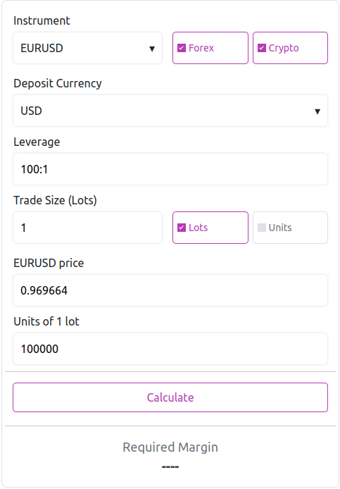Click the Trade Size (Lots) label

click(55, 200)
